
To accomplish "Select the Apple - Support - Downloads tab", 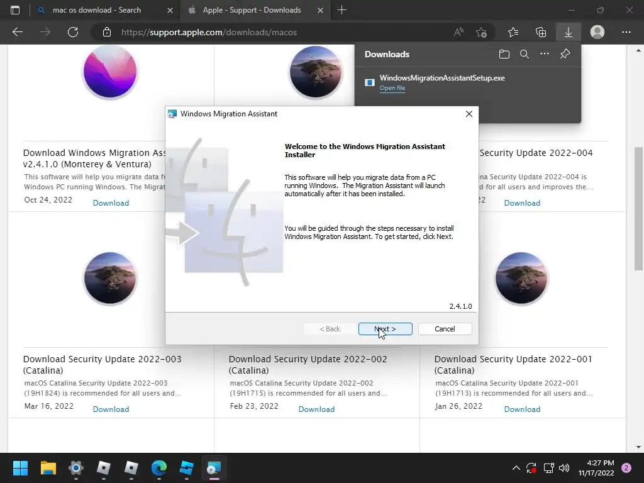I will click(x=252, y=10).
